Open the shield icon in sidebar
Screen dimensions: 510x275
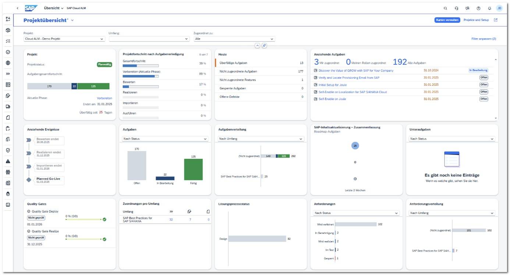click(8, 150)
